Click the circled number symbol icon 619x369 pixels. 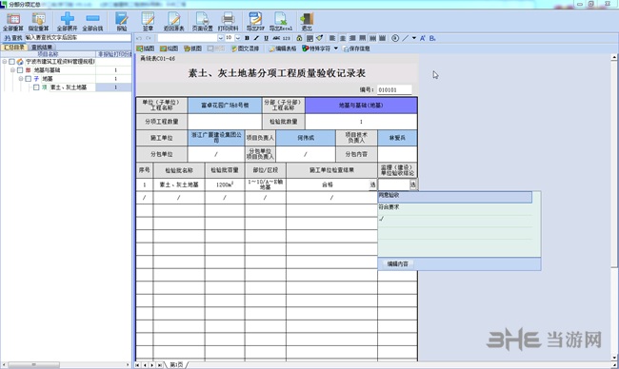point(395,38)
